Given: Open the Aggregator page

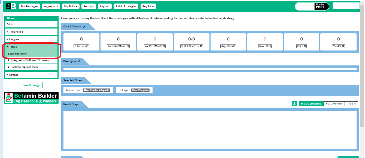Looking at the screenshot, I should pyautogui.click(x=51, y=7).
